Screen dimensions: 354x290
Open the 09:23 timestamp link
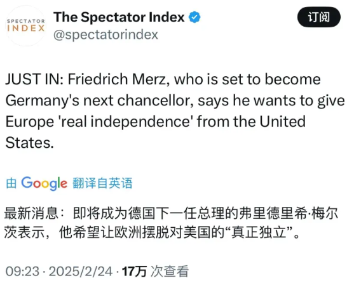point(22,271)
